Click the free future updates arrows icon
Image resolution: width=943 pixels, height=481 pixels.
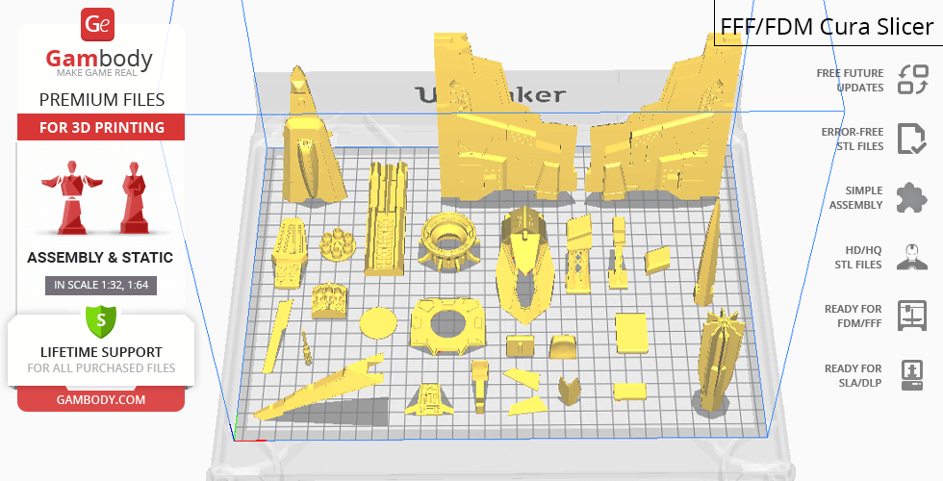click(911, 80)
